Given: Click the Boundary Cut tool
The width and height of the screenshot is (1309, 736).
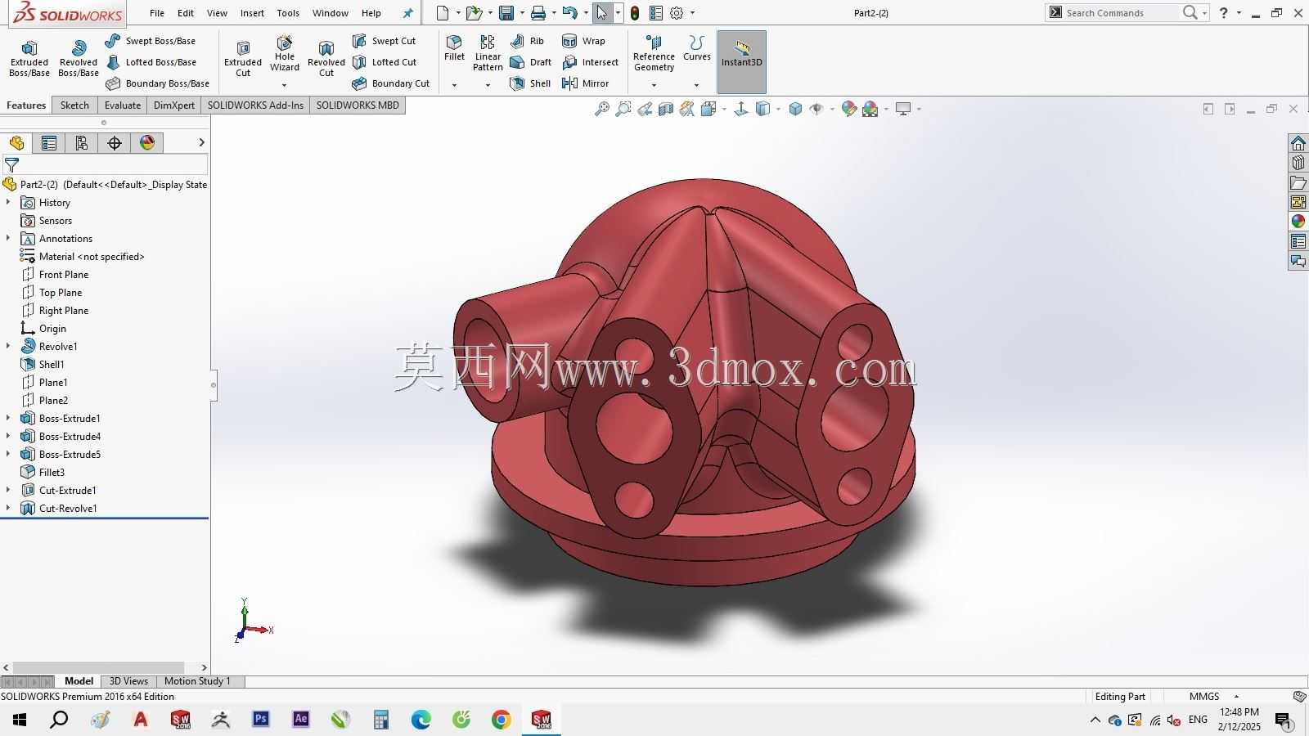Looking at the screenshot, I should [x=391, y=83].
